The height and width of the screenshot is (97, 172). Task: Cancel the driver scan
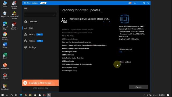pos(138,87)
